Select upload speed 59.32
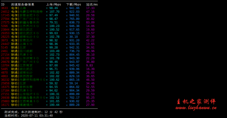 [x=53, y=83]
